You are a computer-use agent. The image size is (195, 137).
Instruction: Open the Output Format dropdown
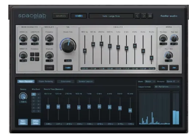167,87
